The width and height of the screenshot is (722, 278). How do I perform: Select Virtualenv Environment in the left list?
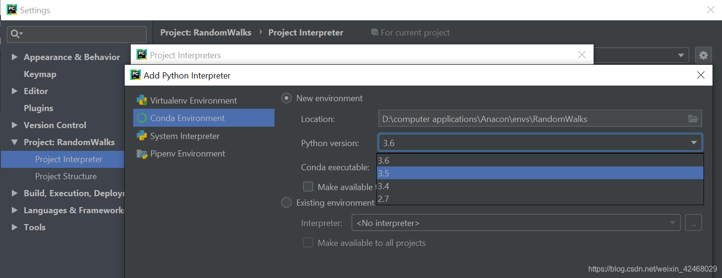point(204,100)
